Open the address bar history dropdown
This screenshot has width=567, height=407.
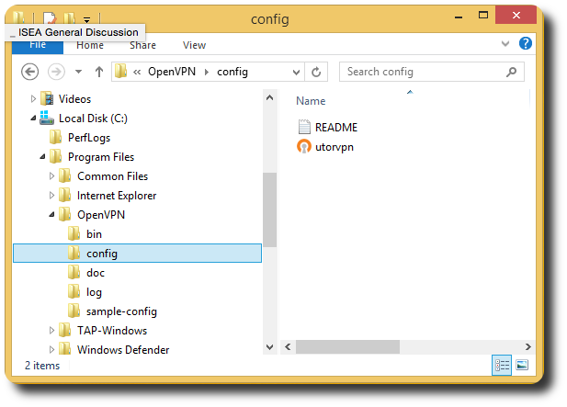click(x=296, y=72)
